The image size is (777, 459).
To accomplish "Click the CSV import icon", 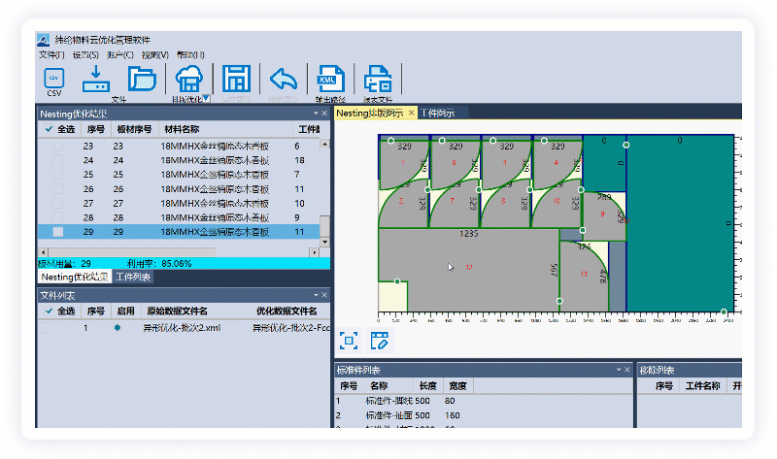I will click(53, 78).
